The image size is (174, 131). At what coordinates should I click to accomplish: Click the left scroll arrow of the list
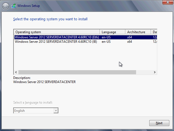pyautogui.click(x=16, y=72)
